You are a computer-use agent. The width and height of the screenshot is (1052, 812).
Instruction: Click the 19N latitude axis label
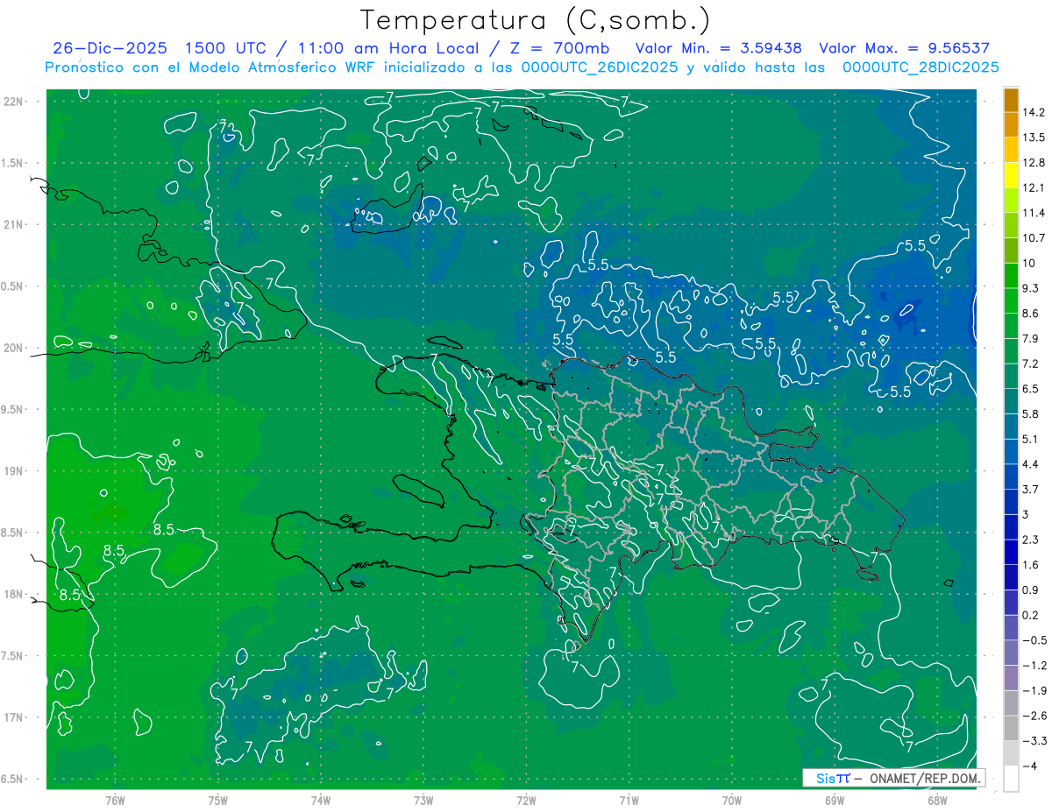tap(13, 471)
